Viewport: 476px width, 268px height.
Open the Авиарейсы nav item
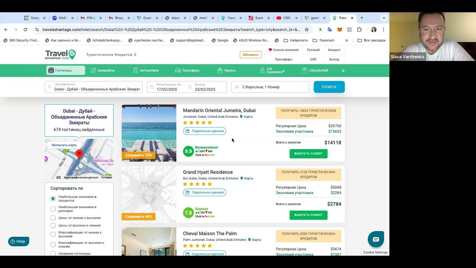point(103,70)
